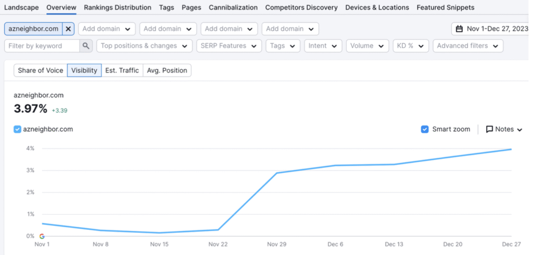Click the Google update marker on chart
The image size is (533, 255).
tap(42, 236)
